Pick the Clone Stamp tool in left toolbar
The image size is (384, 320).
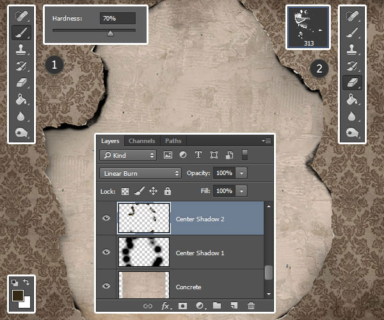[22, 49]
